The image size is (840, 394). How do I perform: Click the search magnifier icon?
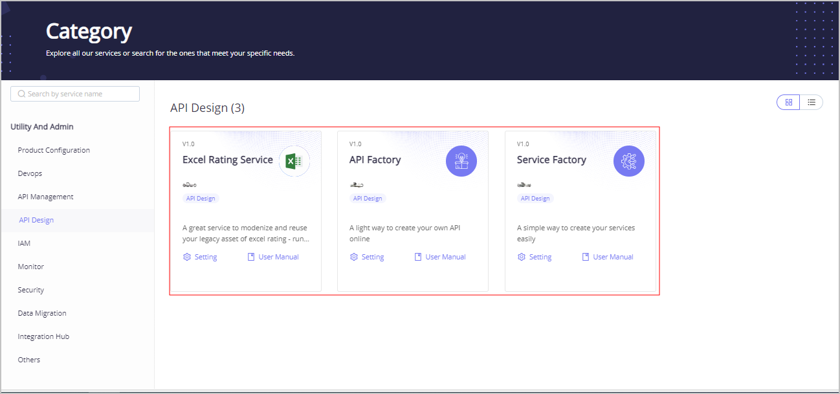(21, 94)
